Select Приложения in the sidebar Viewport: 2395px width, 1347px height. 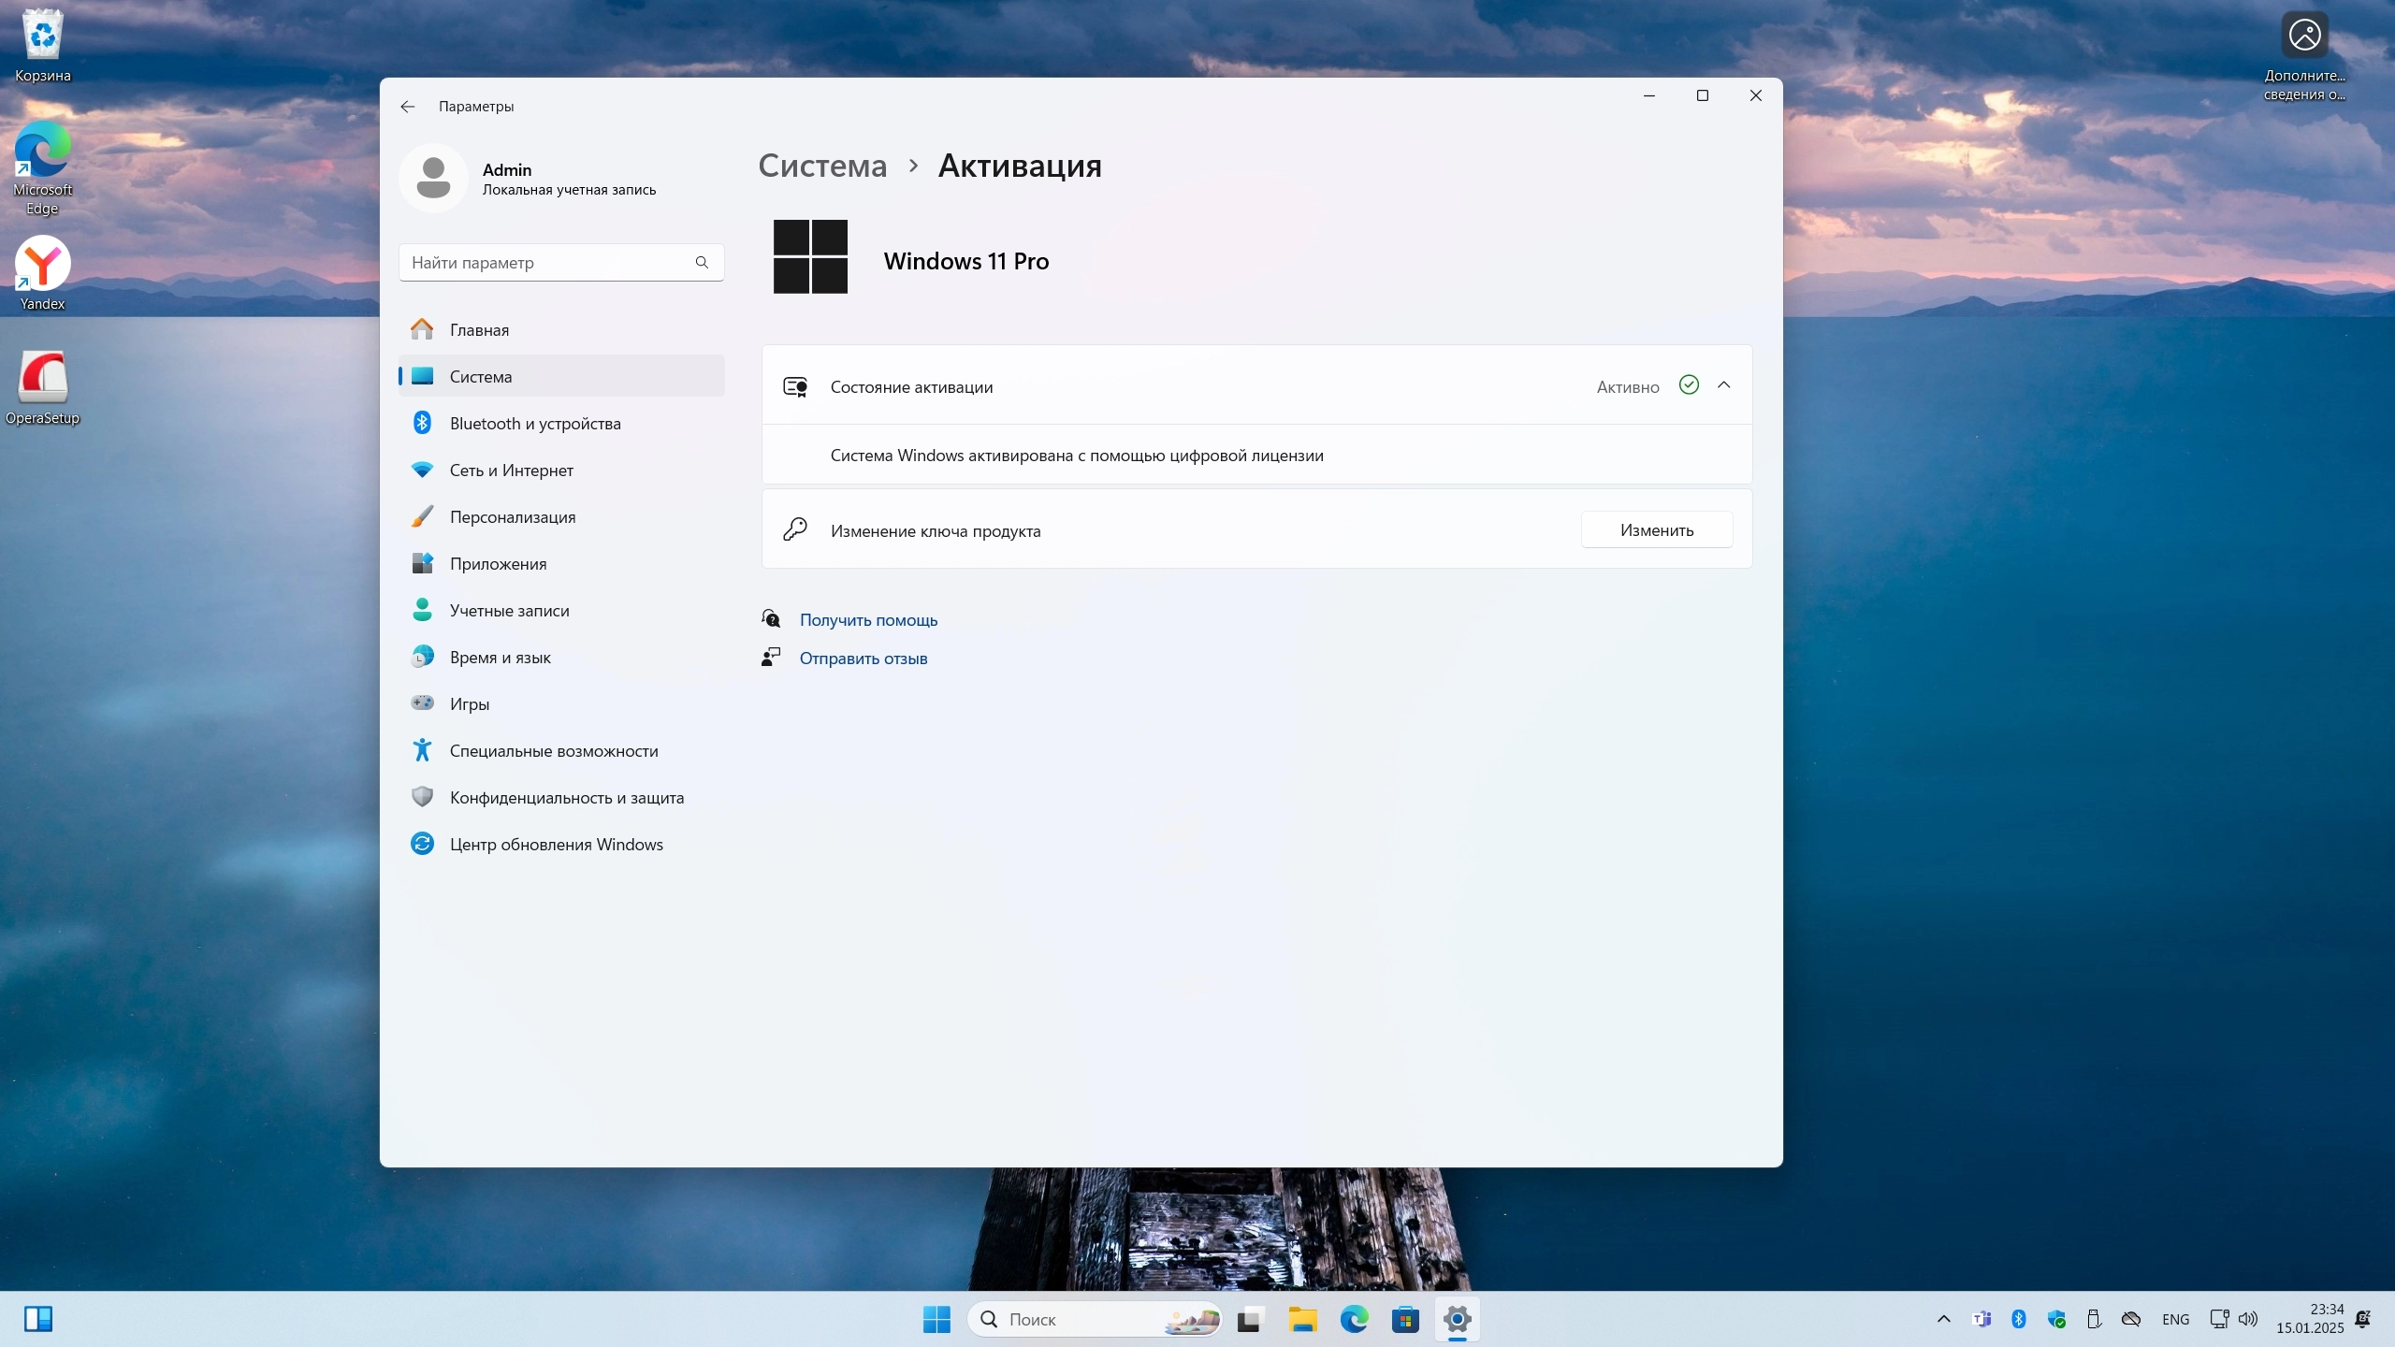click(x=498, y=564)
